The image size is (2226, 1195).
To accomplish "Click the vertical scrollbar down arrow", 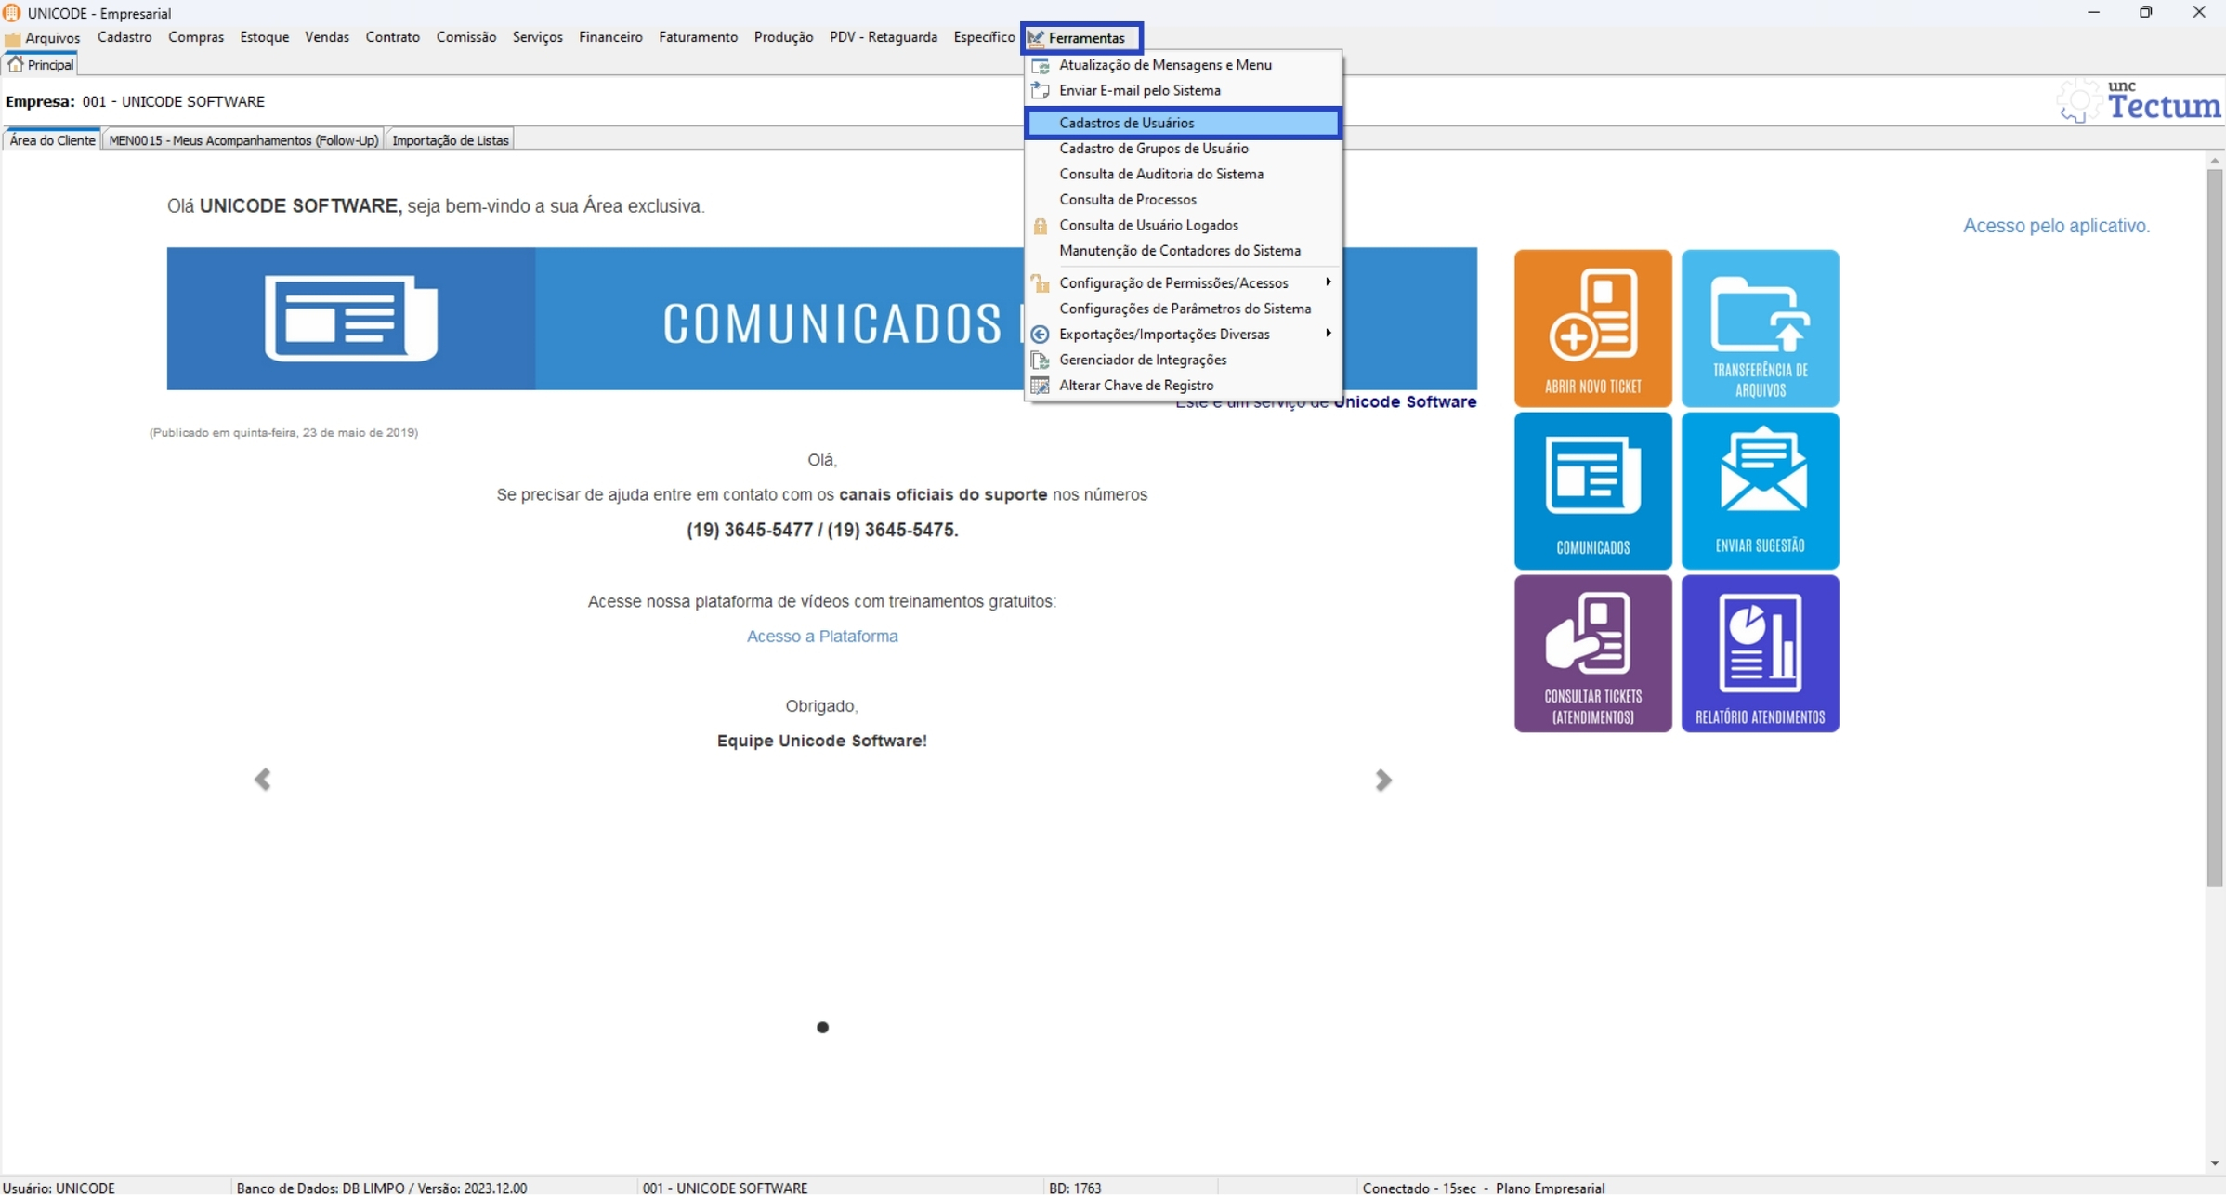I will point(2214,1163).
